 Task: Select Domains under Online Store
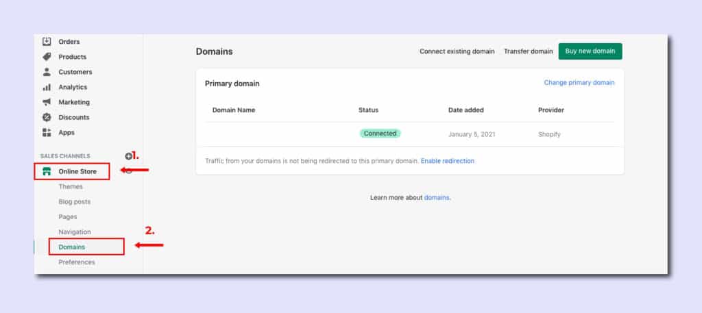[x=71, y=247]
